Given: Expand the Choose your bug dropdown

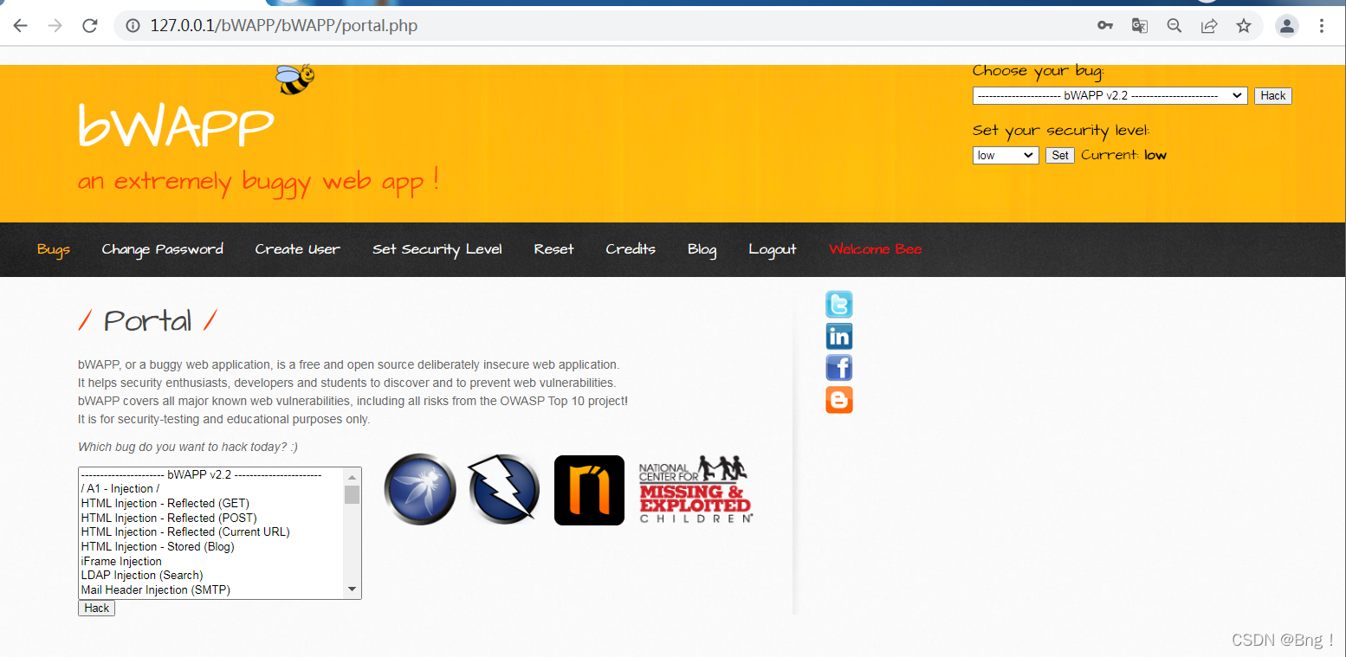Looking at the screenshot, I should (x=1110, y=96).
